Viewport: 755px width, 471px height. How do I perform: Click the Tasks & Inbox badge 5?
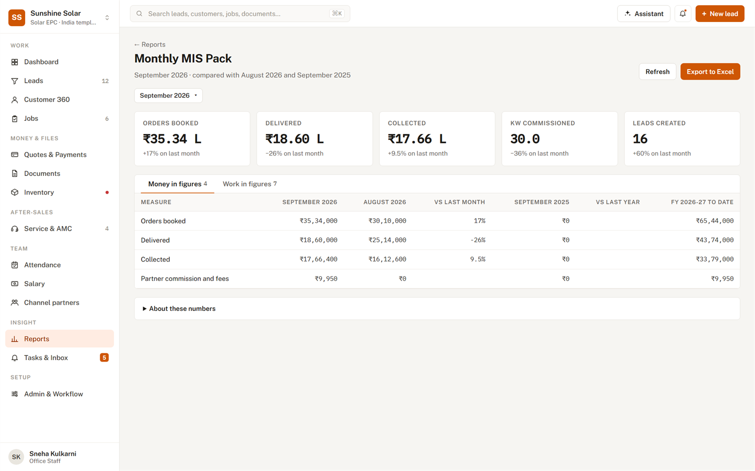104,357
